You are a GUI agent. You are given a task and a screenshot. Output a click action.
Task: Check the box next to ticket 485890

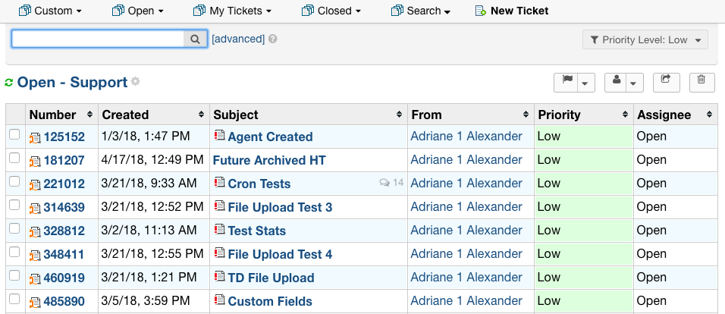coord(15,299)
